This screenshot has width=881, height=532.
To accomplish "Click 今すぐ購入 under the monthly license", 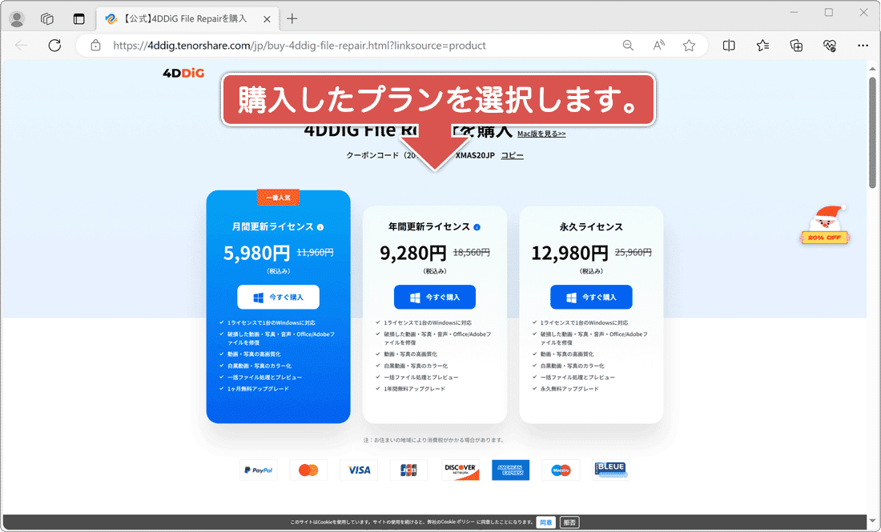I will pos(278,297).
